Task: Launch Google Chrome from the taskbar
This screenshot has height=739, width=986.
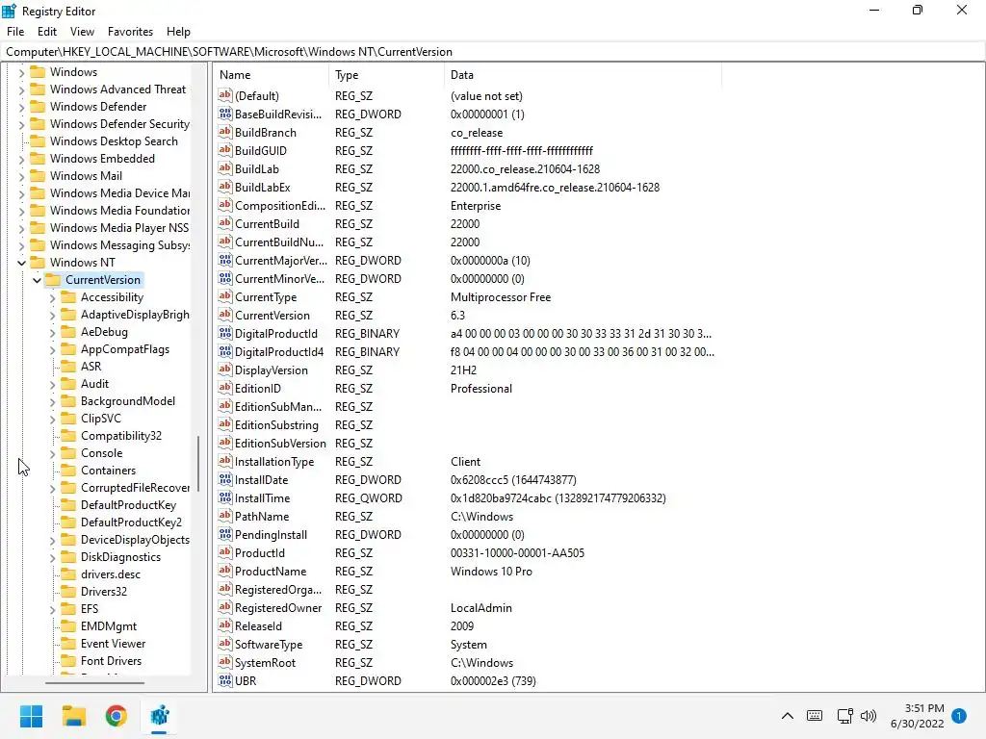Action: point(117,716)
